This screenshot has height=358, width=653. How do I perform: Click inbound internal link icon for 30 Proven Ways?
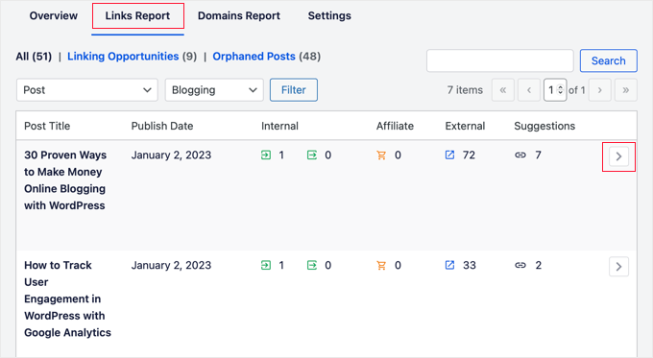click(x=266, y=155)
